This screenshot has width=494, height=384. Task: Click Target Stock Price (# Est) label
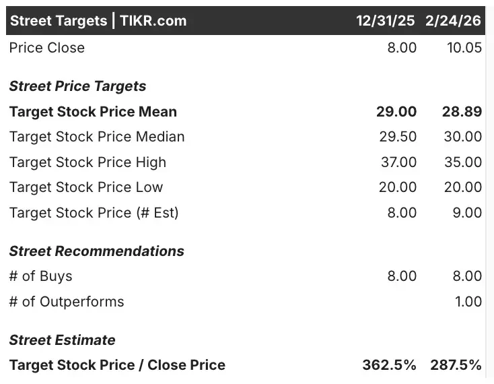coord(94,213)
